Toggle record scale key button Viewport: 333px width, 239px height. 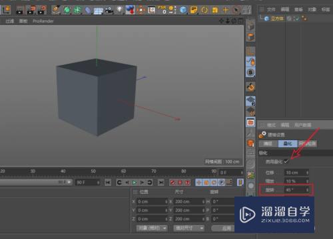206,183
